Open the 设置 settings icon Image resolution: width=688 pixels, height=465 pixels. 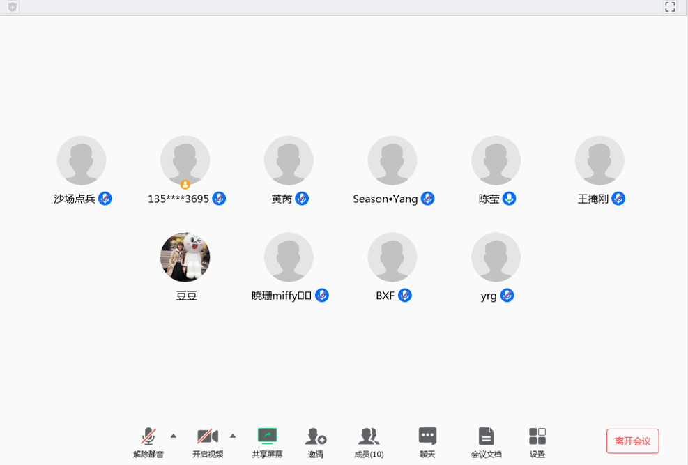coord(537,437)
